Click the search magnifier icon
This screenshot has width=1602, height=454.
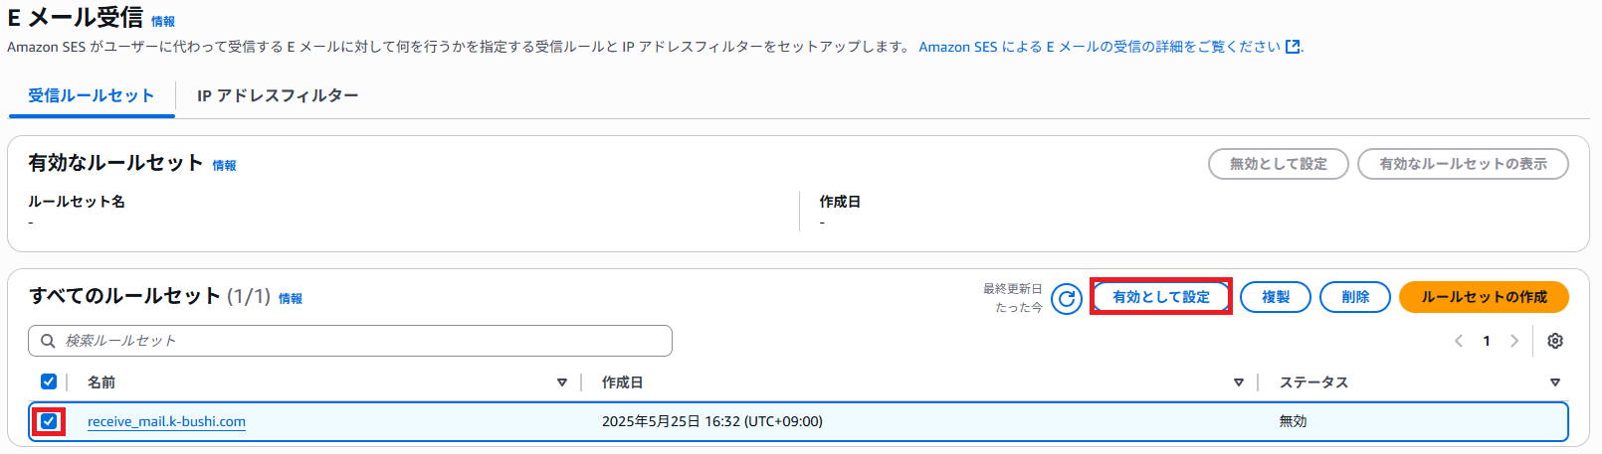48,341
